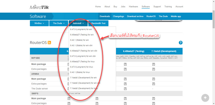215x105 pixels.
Task: Select 6.49beta27 (Testing) for linux
Action: click(x=82, y=62)
